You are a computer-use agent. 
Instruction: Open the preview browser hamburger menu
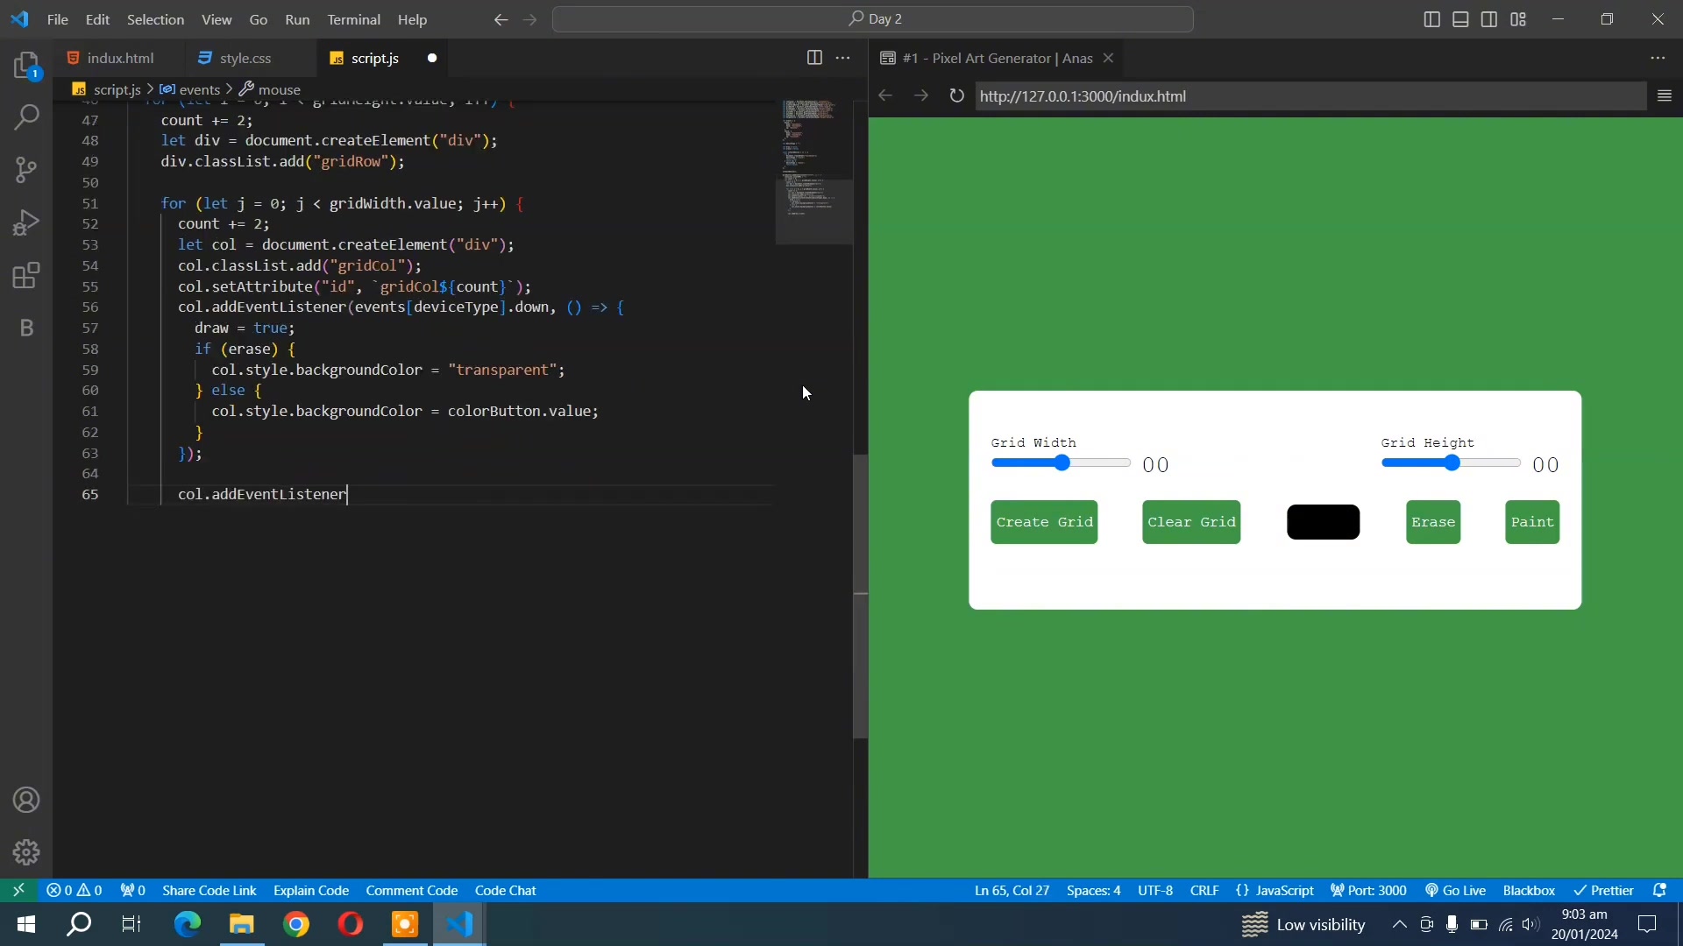tap(1665, 95)
